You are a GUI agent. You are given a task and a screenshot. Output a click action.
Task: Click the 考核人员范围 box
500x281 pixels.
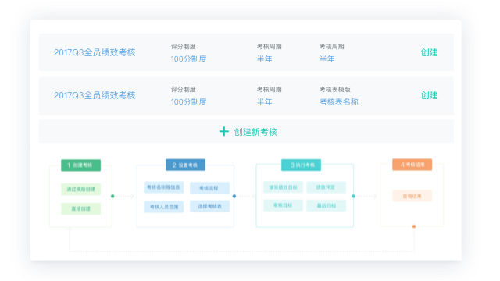coord(163,207)
